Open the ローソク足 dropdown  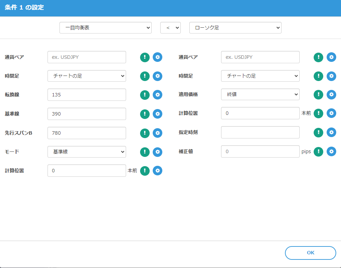click(235, 28)
